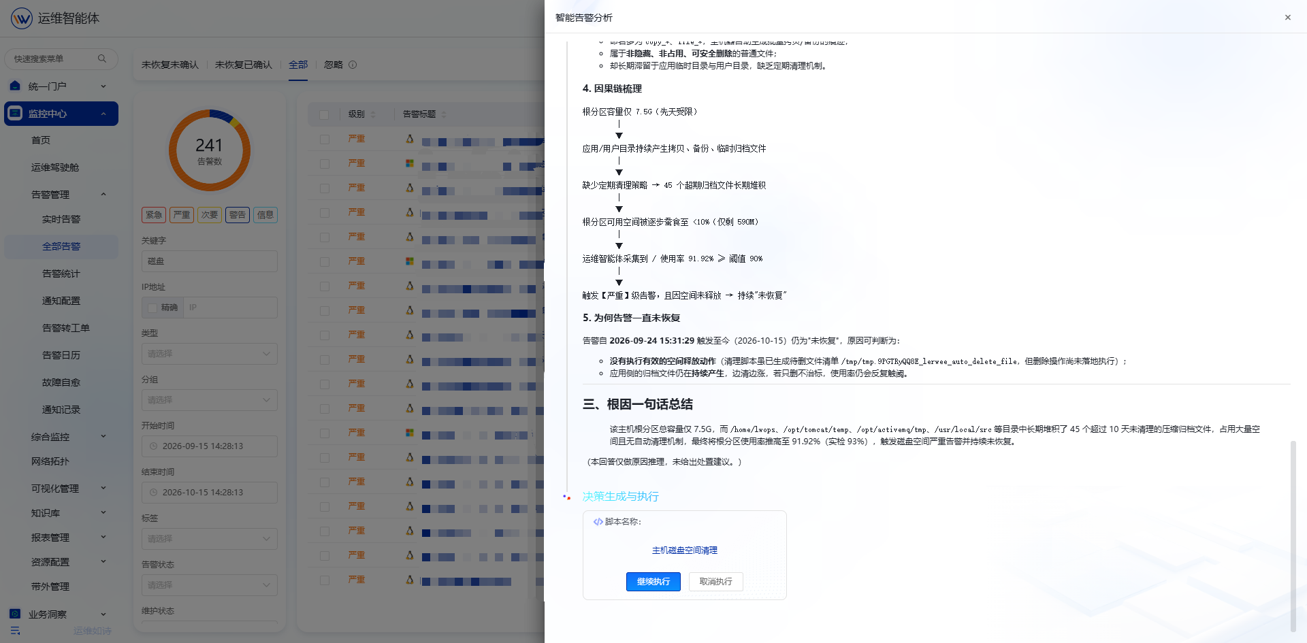Image resolution: width=1307 pixels, height=643 pixels.
Task: Toggle the 次要 level filter tag
Action: point(210,215)
